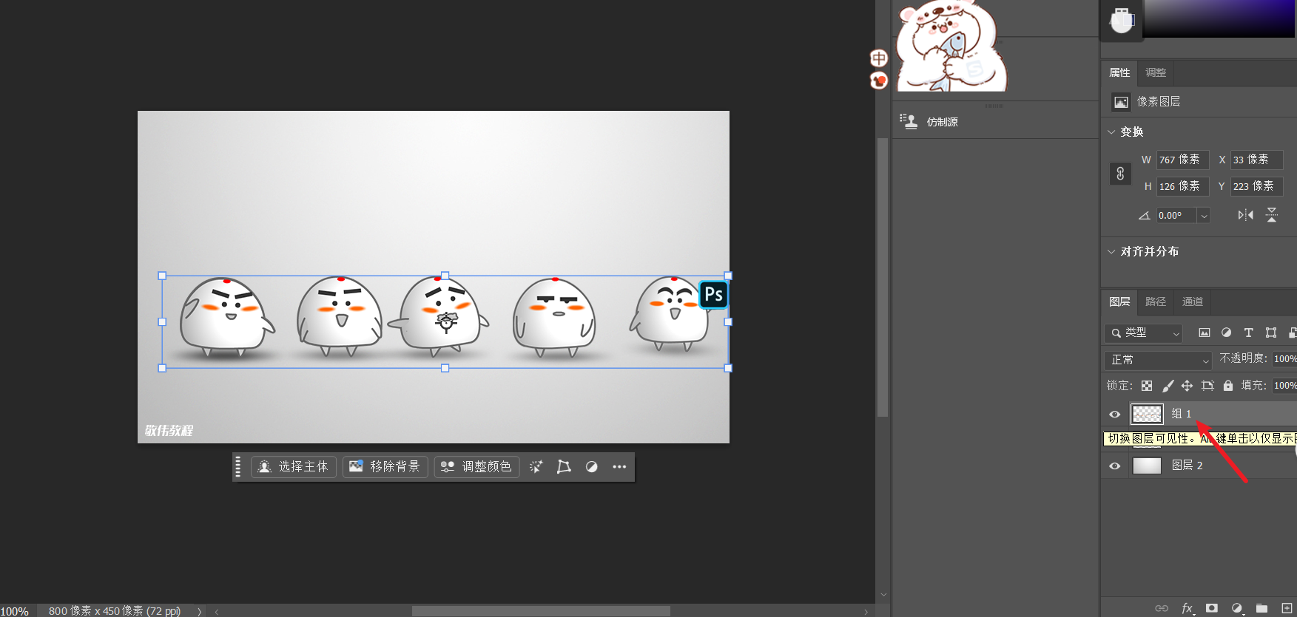The image size is (1297, 617).
Task: Filter layers by shape layers
Action: pyautogui.click(x=1271, y=333)
